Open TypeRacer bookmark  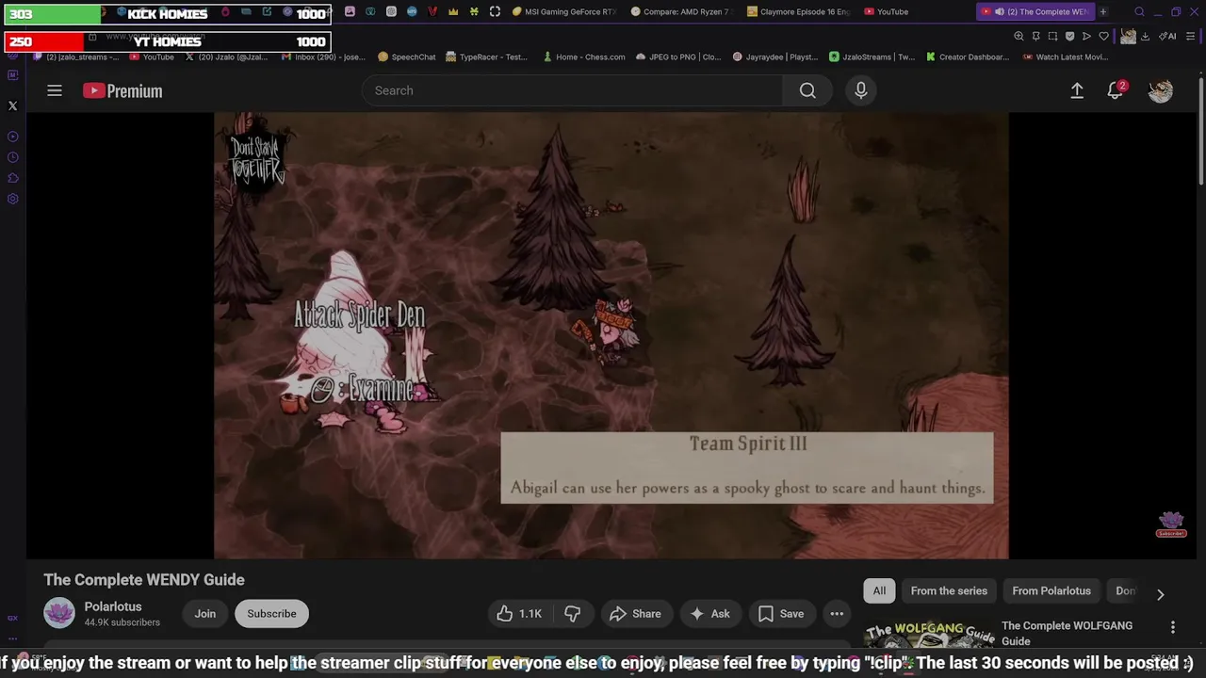point(486,56)
